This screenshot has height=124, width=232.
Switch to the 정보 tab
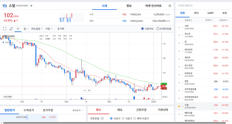[129, 6]
